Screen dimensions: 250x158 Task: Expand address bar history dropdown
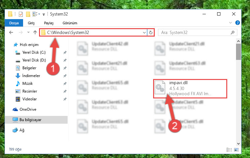pyautogui.click(x=144, y=33)
